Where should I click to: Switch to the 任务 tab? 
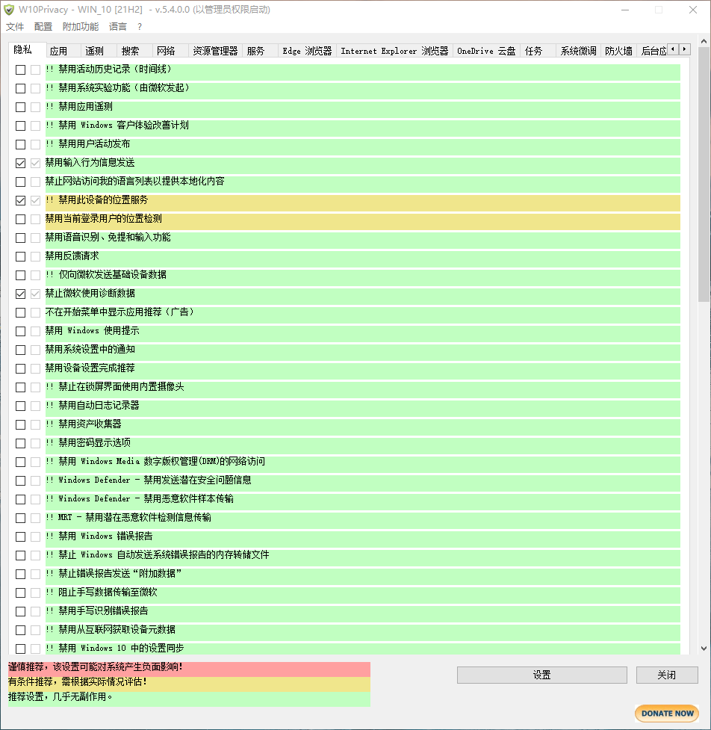(x=538, y=52)
